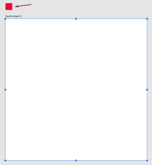Click frame's bottom border left of center handle
The height and width of the screenshot is (165, 152).
click(x=41, y=160)
